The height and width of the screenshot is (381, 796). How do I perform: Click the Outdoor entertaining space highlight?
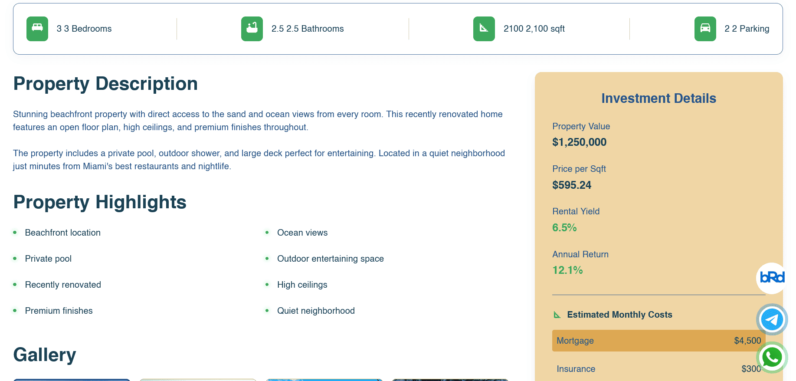(330, 259)
